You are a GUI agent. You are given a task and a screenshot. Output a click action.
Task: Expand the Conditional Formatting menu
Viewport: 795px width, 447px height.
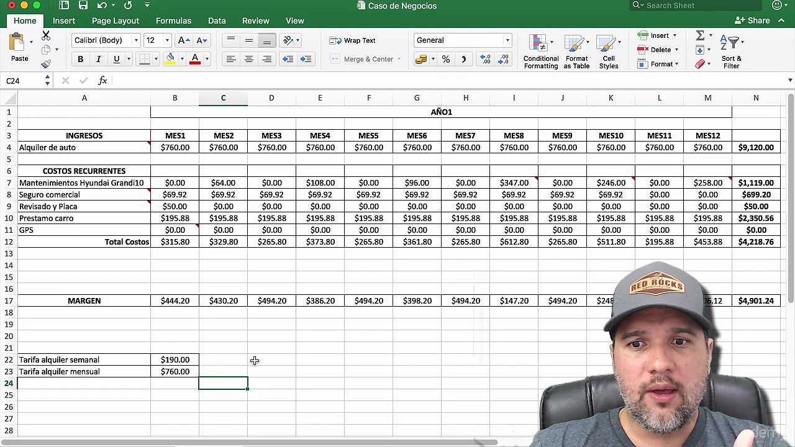coord(541,52)
